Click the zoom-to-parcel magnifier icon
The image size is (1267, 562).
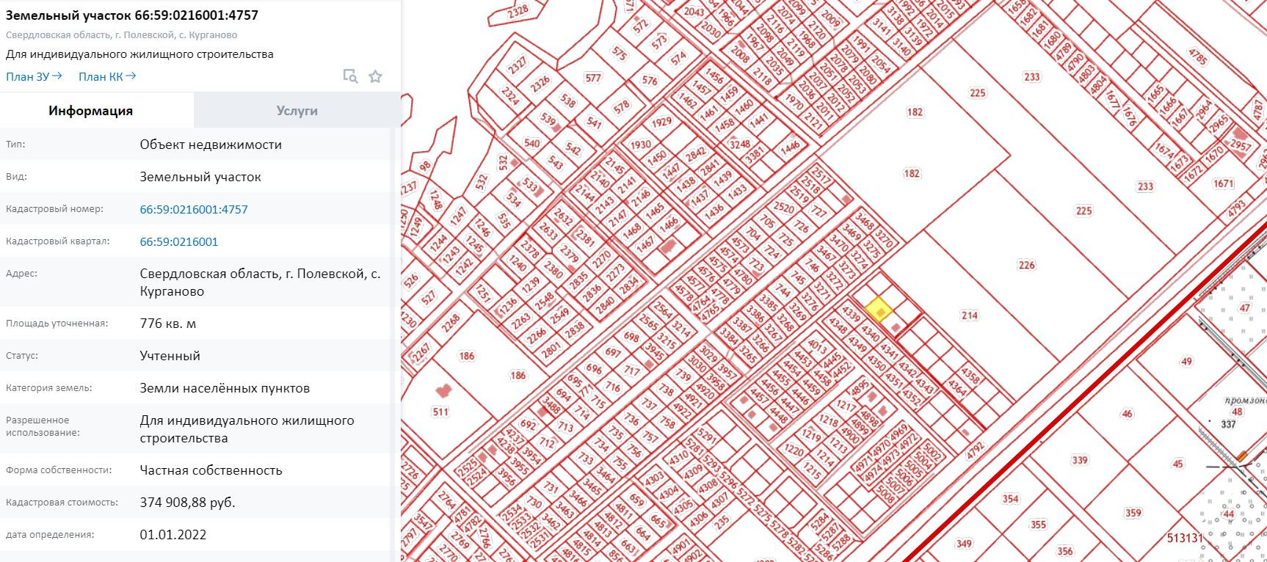click(x=350, y=76)
